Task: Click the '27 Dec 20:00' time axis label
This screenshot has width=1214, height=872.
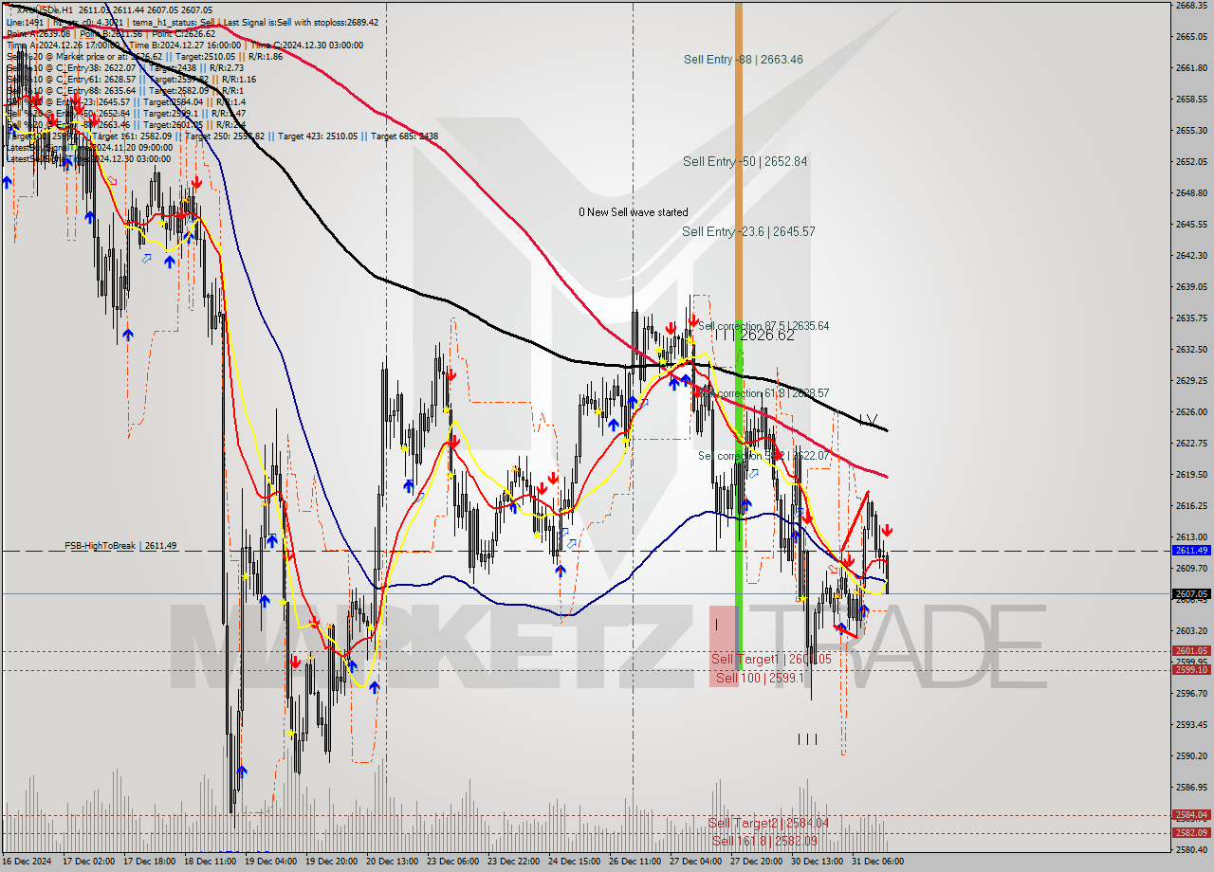Action: [757, 862]
